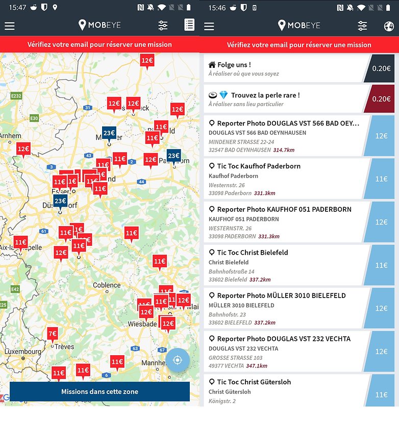Open Trouvez la perle rare ! mission
The image size is (399, 421).
coord(299,99)
